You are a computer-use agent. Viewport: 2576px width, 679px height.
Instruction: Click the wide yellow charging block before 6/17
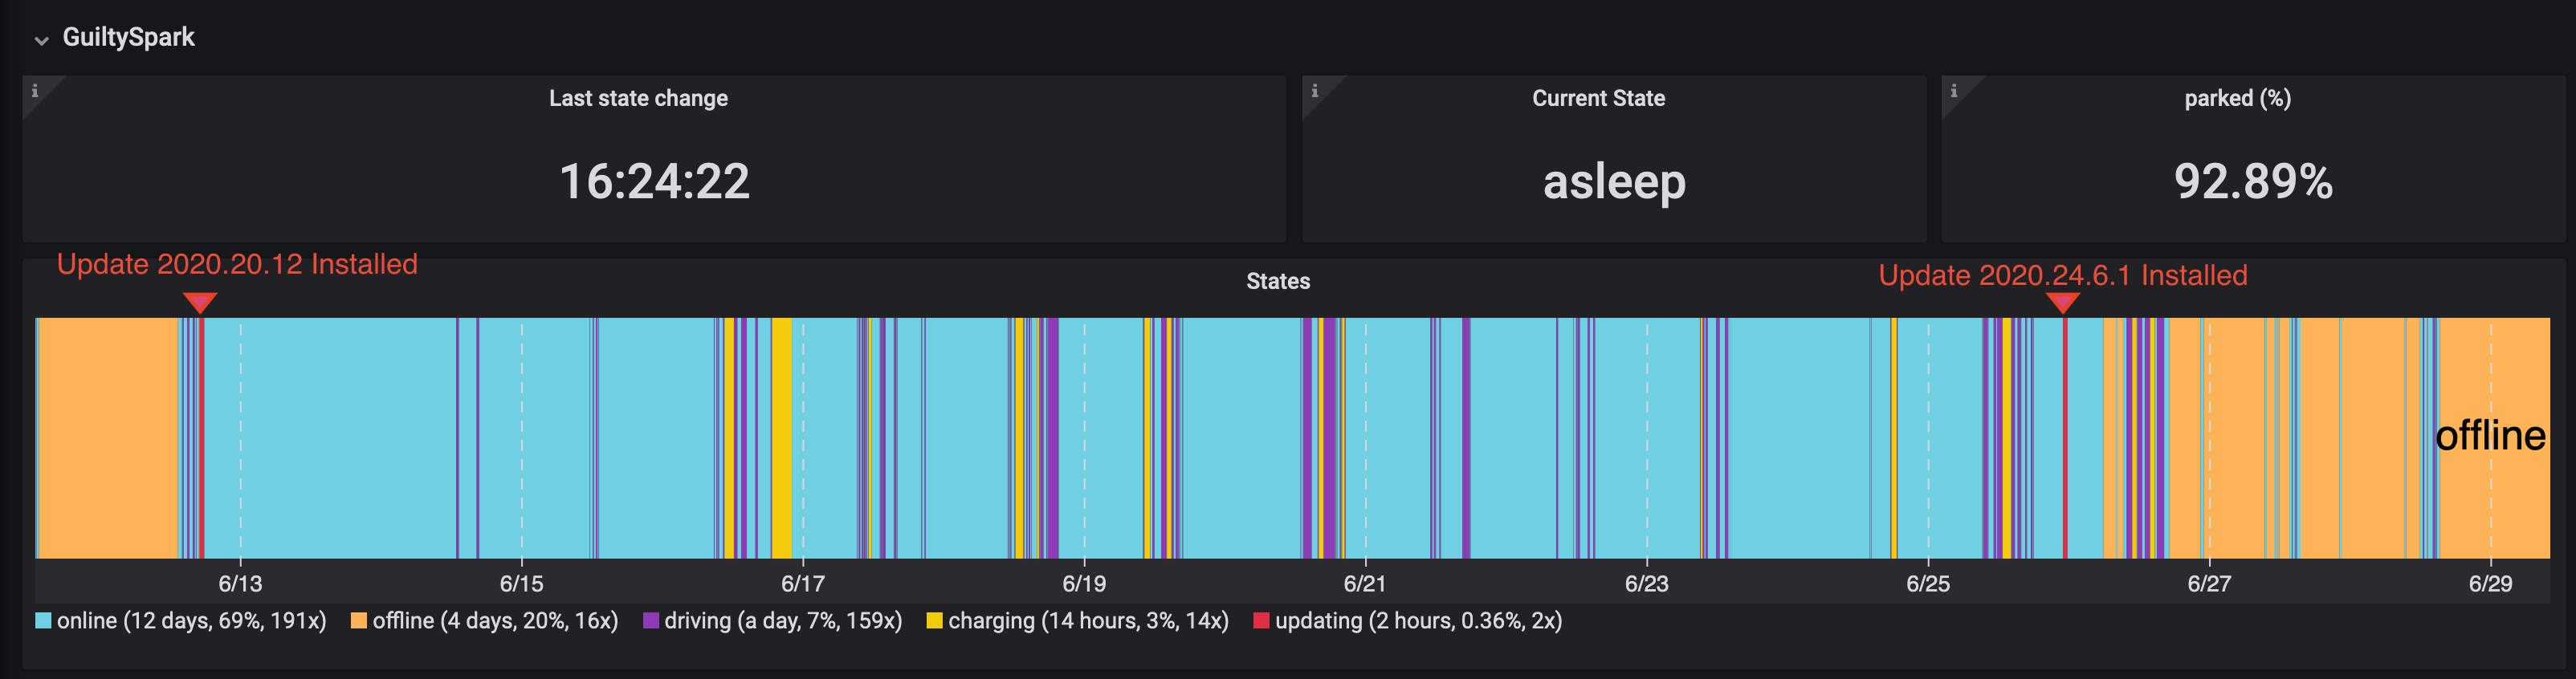point(781,438)
